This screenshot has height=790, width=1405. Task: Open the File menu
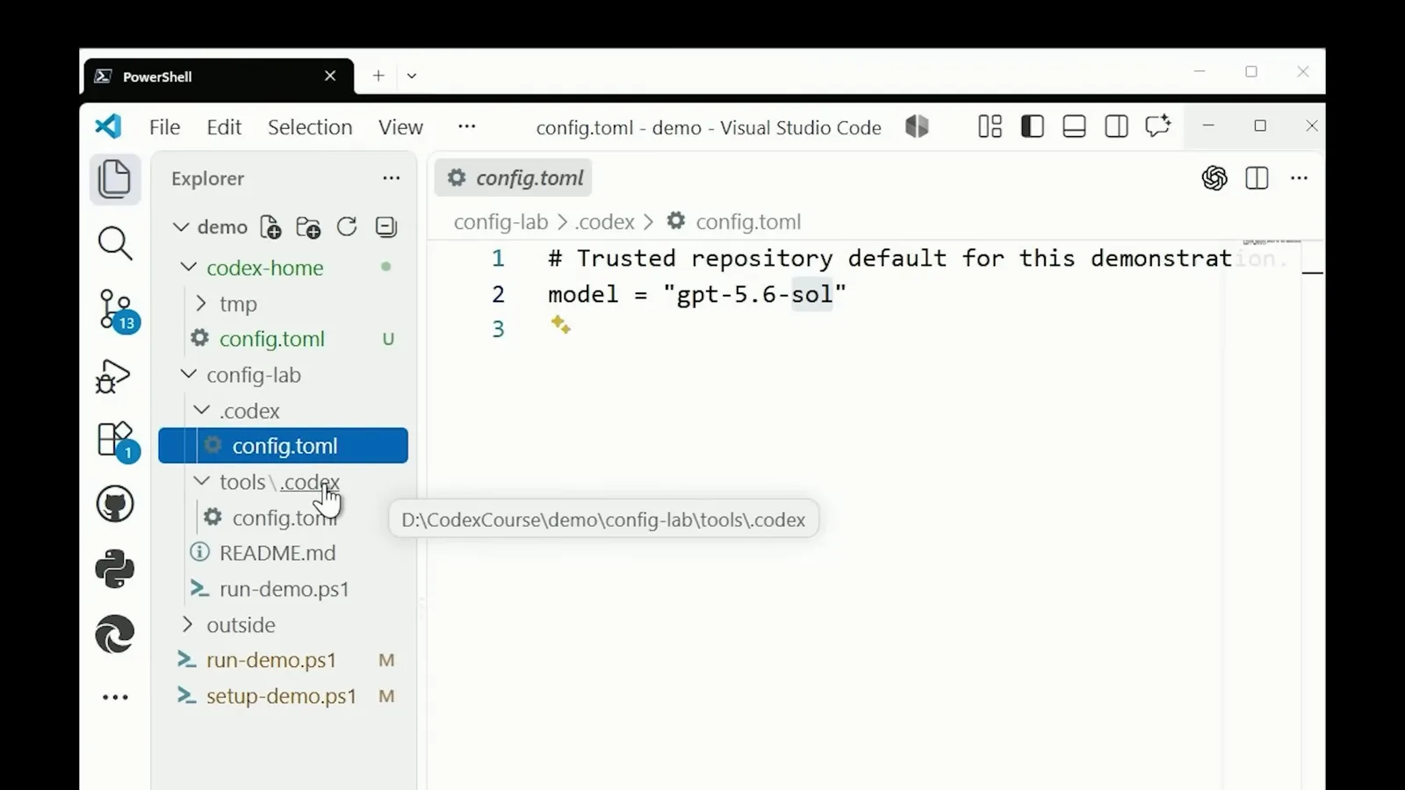pos(164,127)
